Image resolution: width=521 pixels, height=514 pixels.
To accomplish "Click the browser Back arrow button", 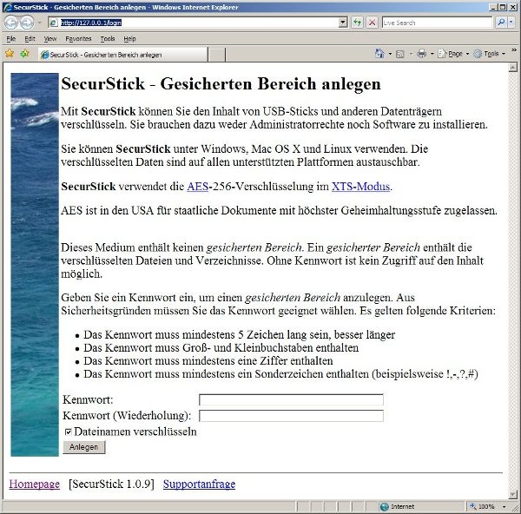I will pos(11,23).
